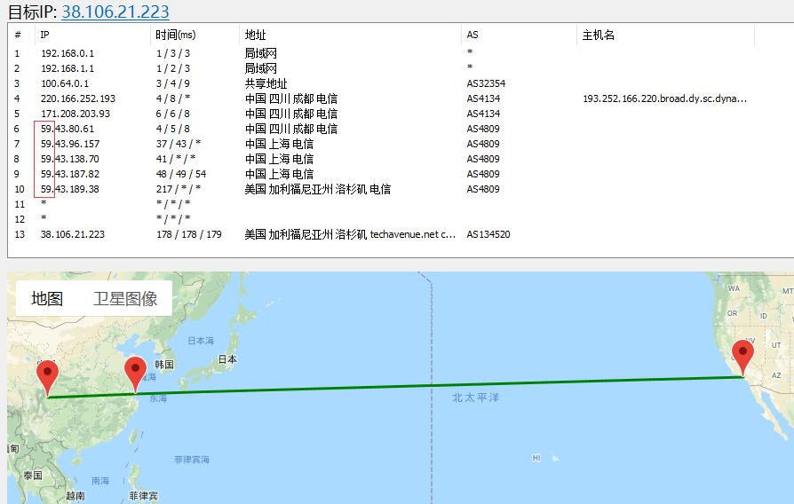Select hop 12 row number in table

click(x=20, y=220)
